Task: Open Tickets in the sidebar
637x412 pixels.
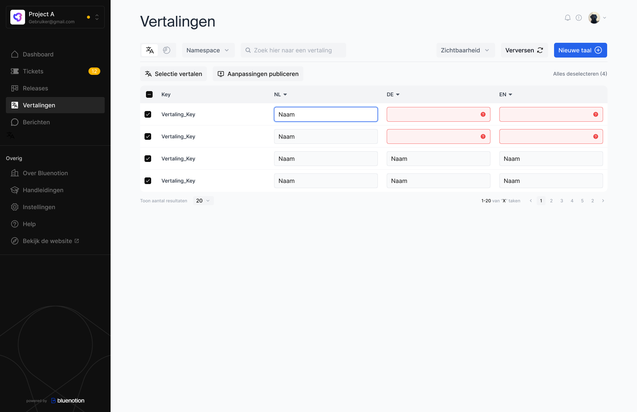Action: click(33, 71)
